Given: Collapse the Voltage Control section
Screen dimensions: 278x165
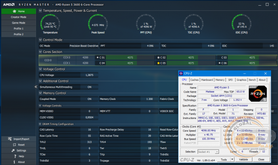Looking at the screenshot, I should click(x=40, y=69).
